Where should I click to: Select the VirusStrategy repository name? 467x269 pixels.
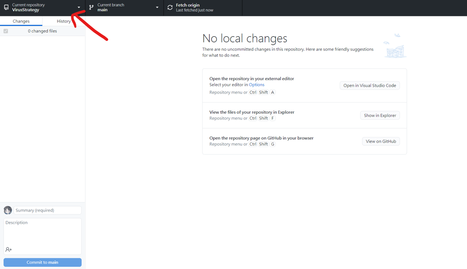(x=26, y=10)
